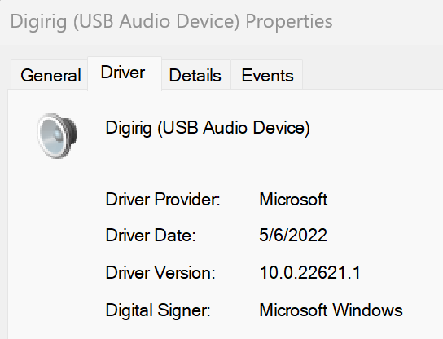Image resolution: width=443 pixels, height=339 pixels.
Task: Click the speaker device icon
Action: [x=57, y=136]
